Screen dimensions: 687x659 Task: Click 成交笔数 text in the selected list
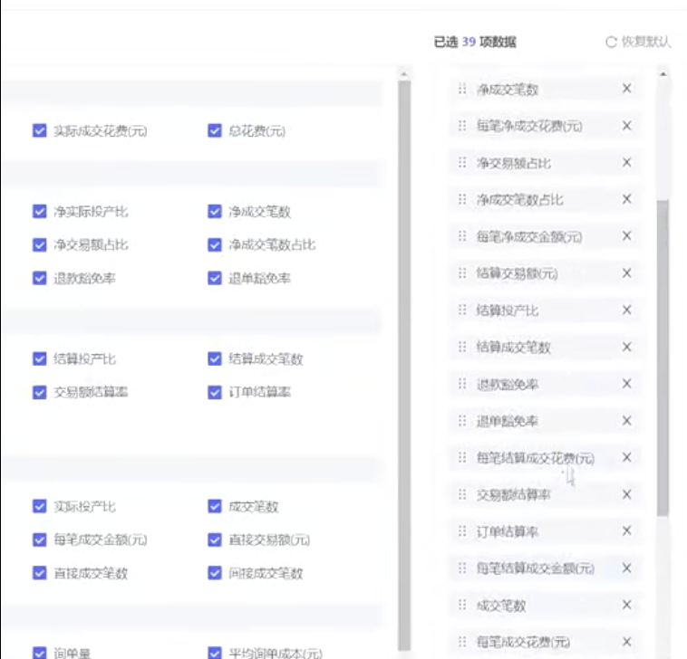coord(501,606)
